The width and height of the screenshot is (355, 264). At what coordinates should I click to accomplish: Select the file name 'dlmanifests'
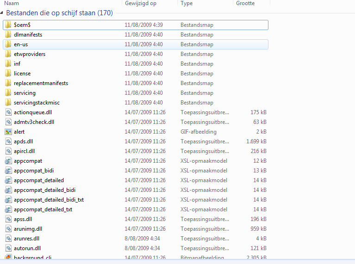[28, 35]
